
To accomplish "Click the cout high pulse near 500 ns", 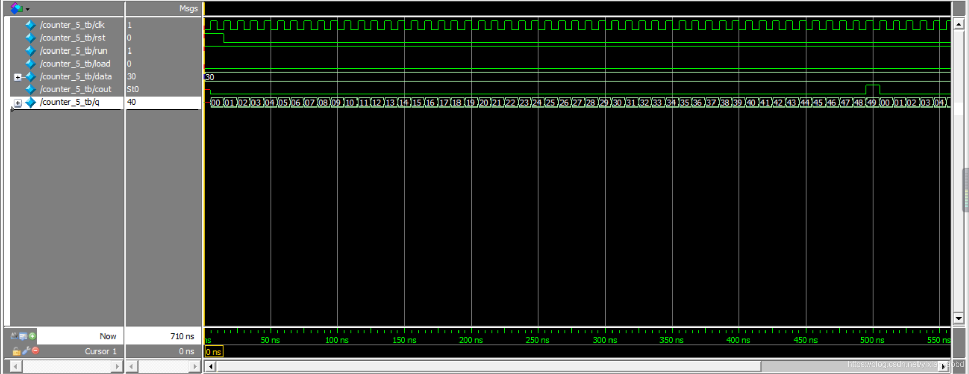I will [873, 89].
